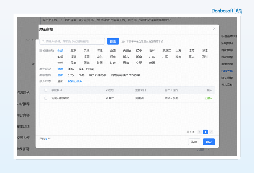Screen dimensions: 254x173
Task: Toggle the switch behind the dialog
Action: coord(200,149)
